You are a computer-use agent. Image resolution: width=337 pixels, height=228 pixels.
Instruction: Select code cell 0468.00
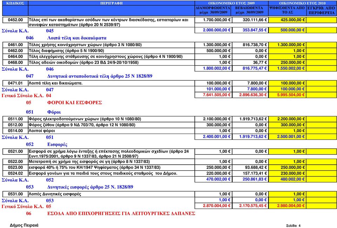[x=15, y=63]
